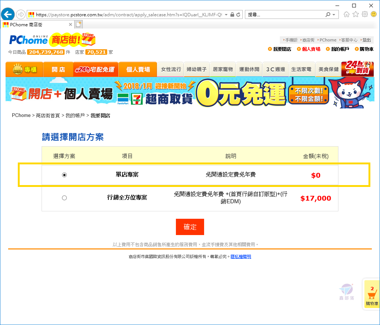Refresh the page with the reload icon

pos(239,14)
